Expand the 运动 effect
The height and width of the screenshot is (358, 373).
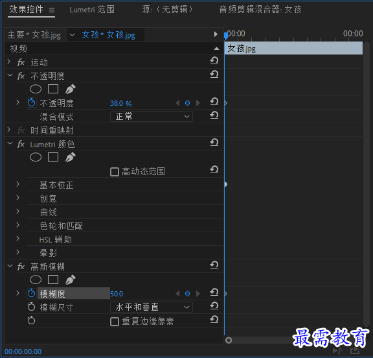[9, 62]
